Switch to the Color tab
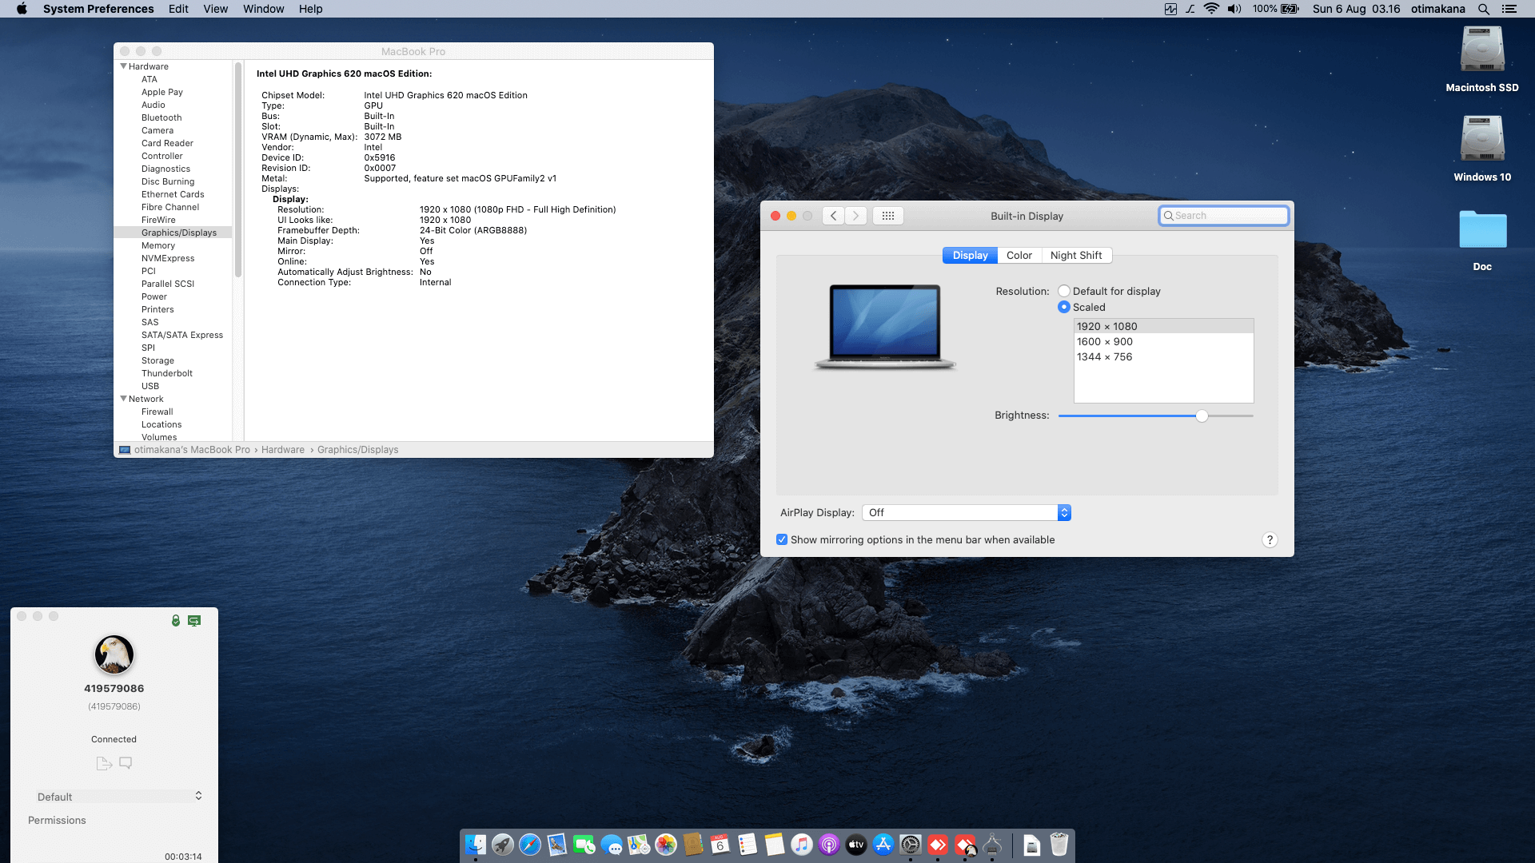This screenshot has height=863, width=1535. (1019, 256)
